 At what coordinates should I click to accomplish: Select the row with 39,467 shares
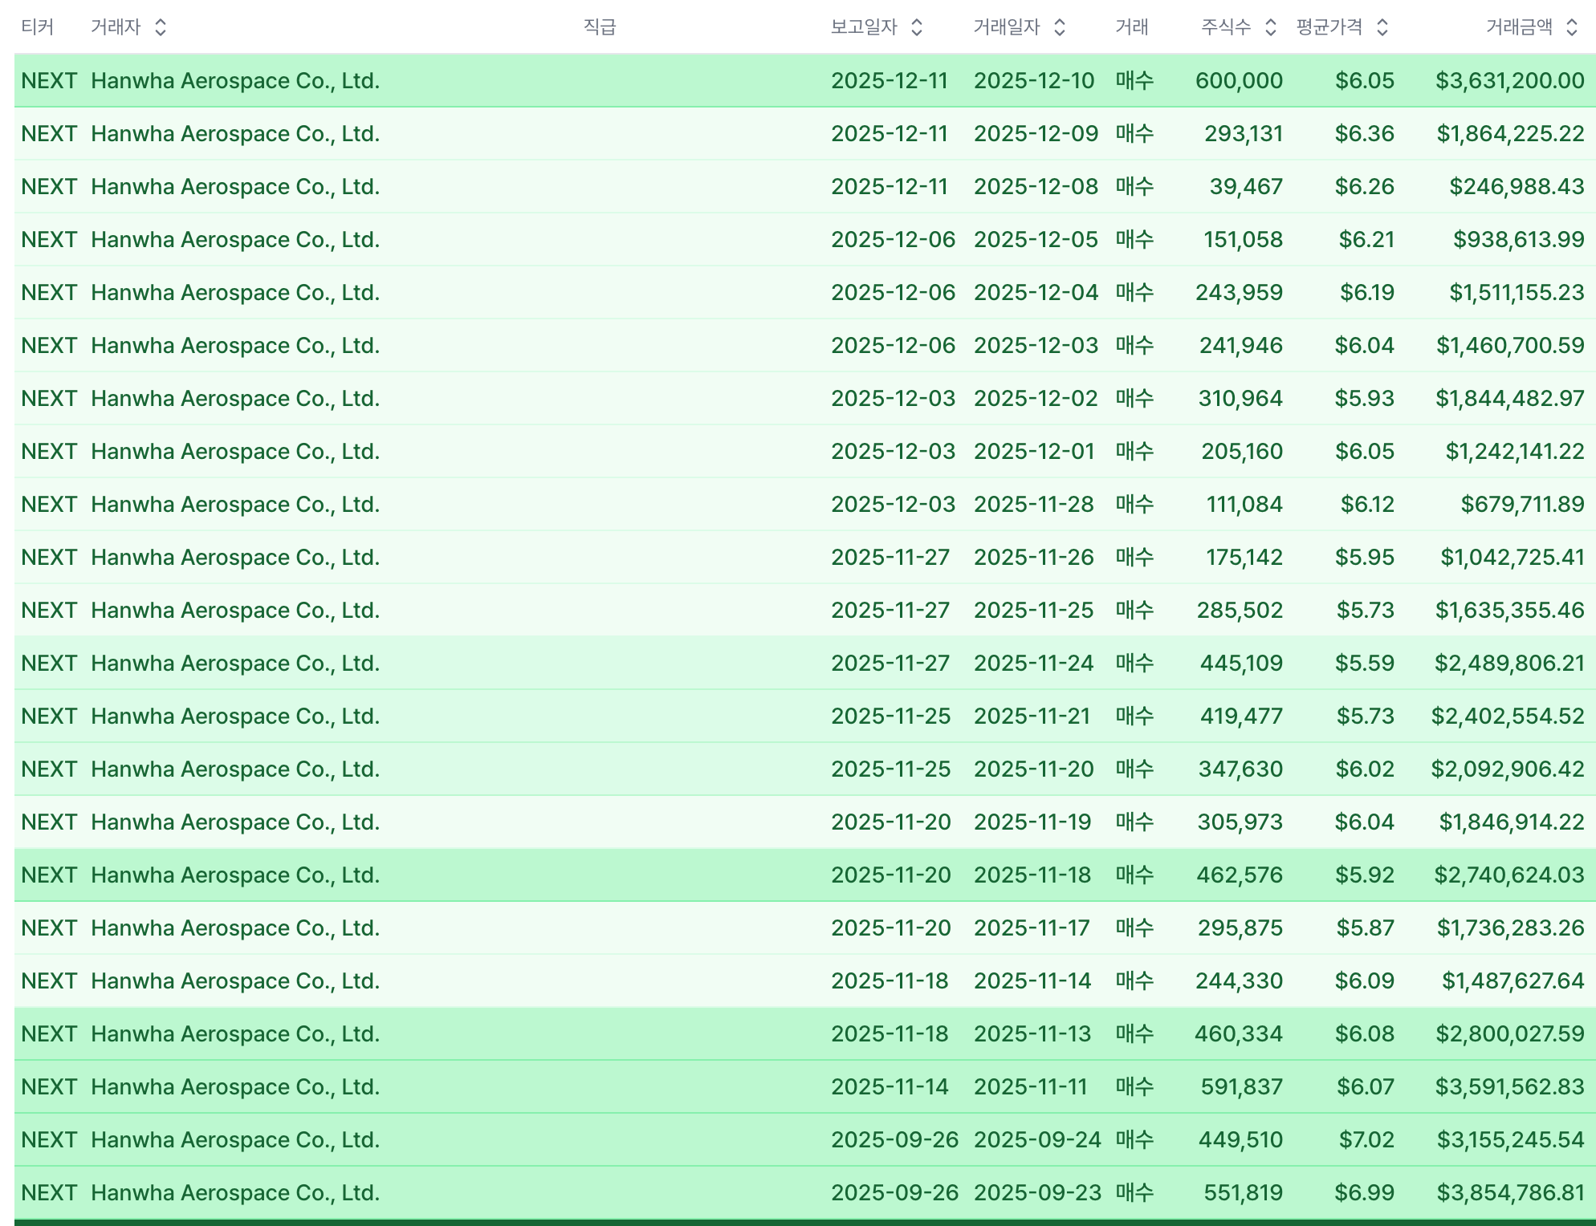click(x=1245, y=187)
